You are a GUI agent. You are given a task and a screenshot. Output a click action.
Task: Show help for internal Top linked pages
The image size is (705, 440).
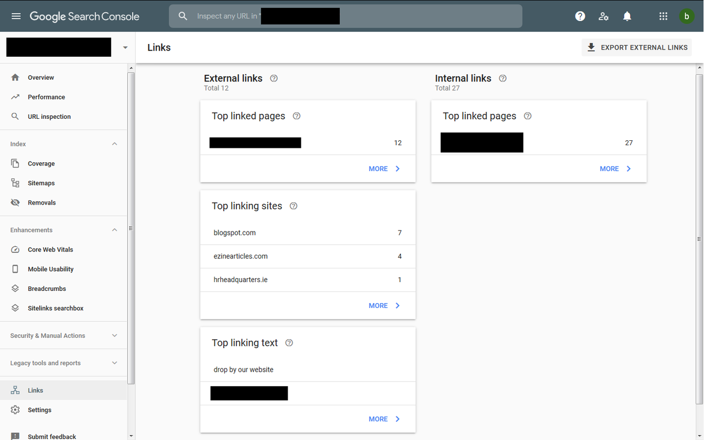coord(528,116)
